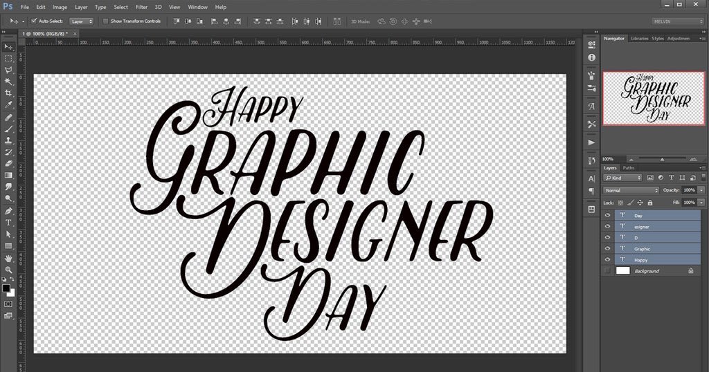Open the Info panel icon in dock
This screenshot has width=709, height=372.
[591, 57]
